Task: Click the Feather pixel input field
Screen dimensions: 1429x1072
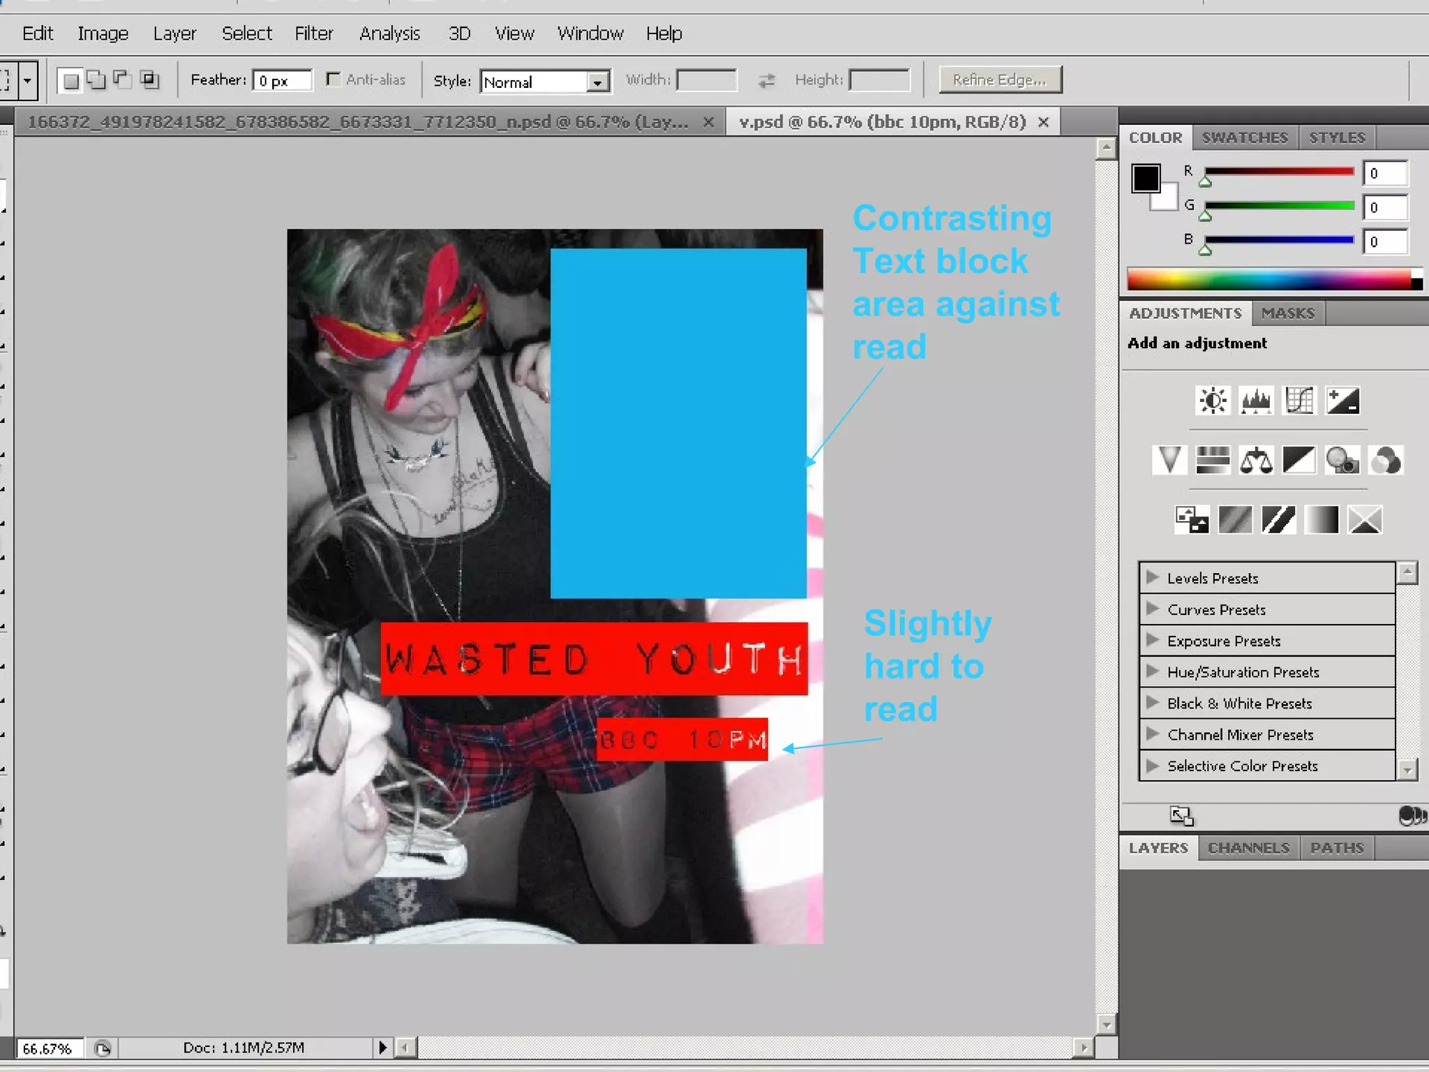Action: click(x=282, y=80)
